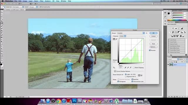Select the Healing Brush tool
This screenshot has height=105, width=188.
[x=2, y=26]
